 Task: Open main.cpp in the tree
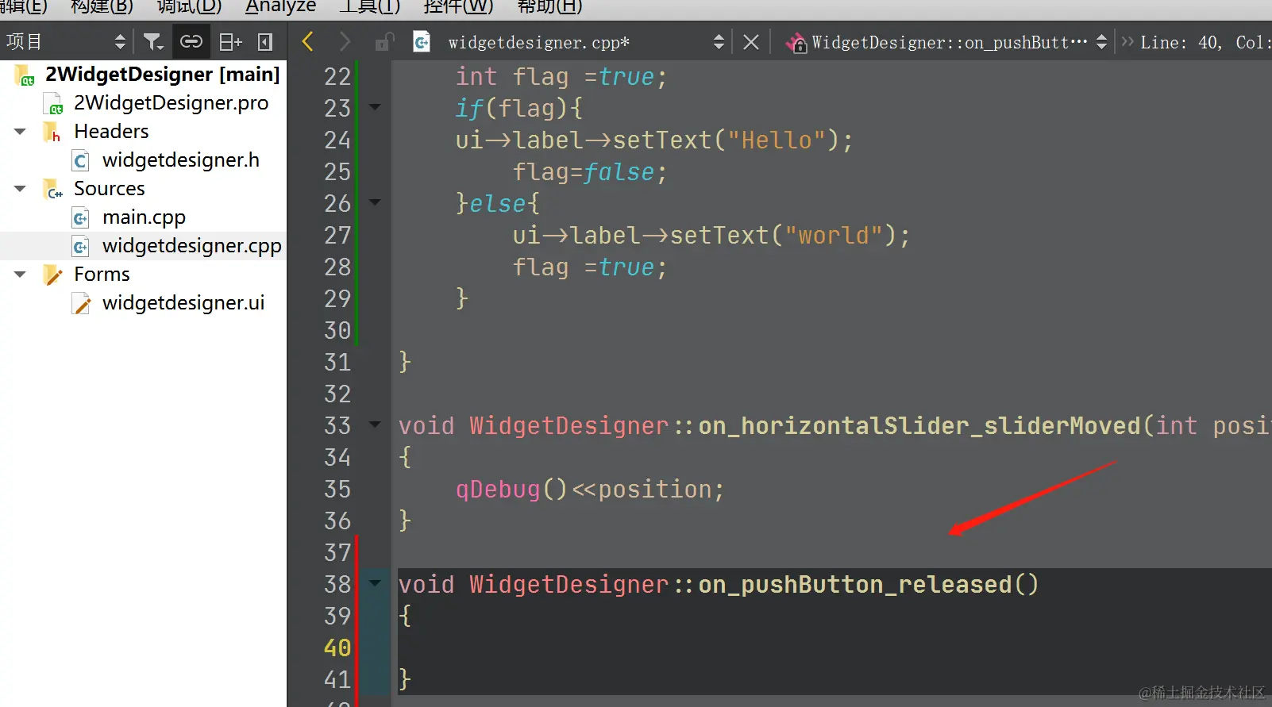point(144,217)
